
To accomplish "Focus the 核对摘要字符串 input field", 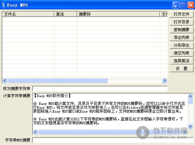I will 100,89.
